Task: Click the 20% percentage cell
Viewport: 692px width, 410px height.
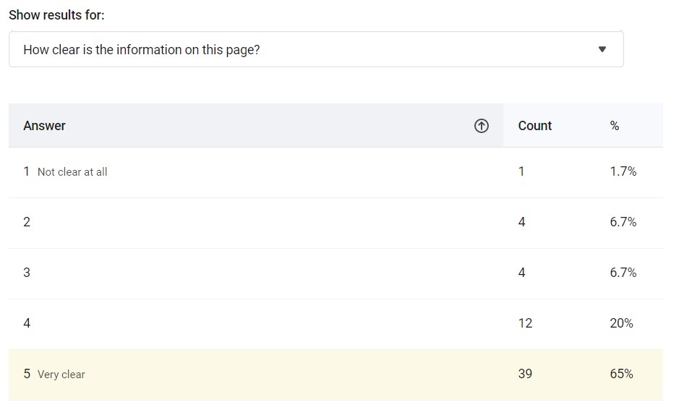Action: (621, 323)
